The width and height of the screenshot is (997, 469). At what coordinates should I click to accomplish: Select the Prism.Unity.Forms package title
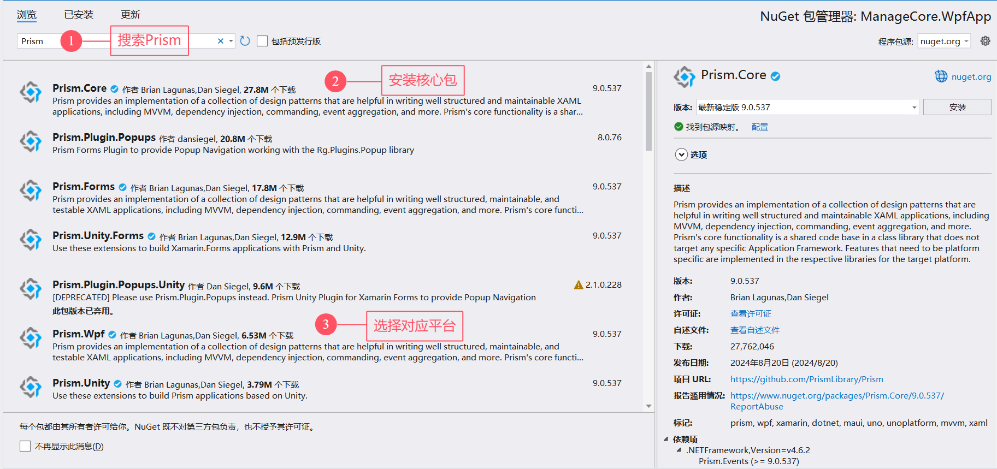(98, 235)
